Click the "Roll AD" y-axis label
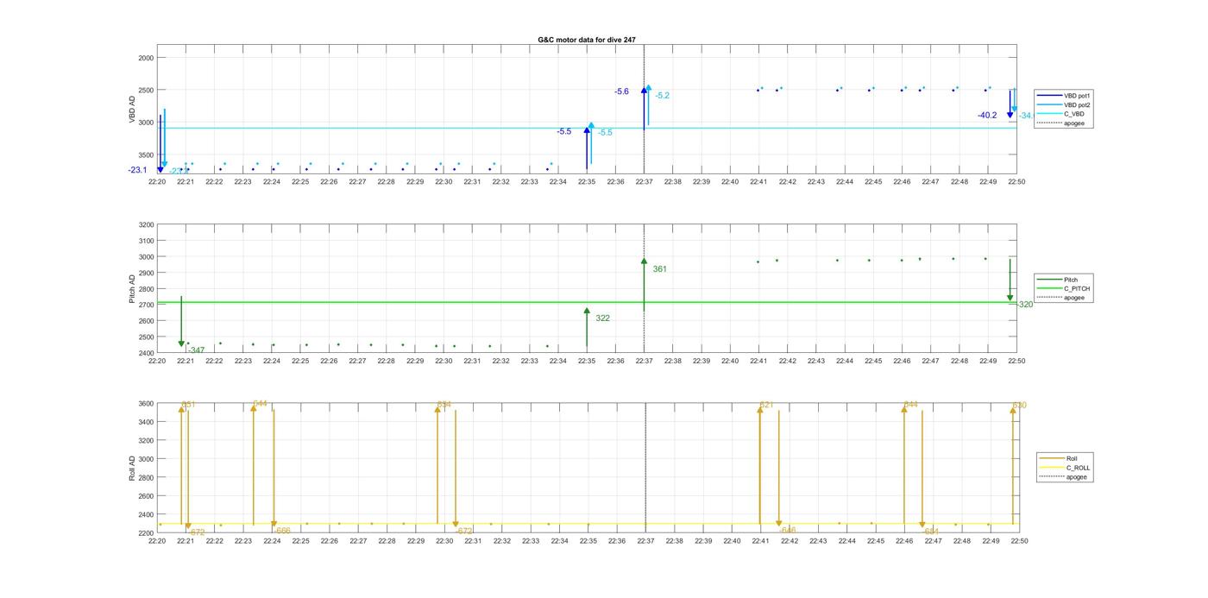This screenshot has width=1208, height=598. pyautogui.click(x=133, y=468)
